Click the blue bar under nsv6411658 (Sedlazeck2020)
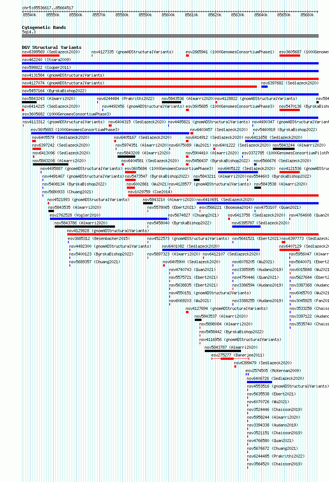This screenshot has width=329, height=482. point(282,141)
